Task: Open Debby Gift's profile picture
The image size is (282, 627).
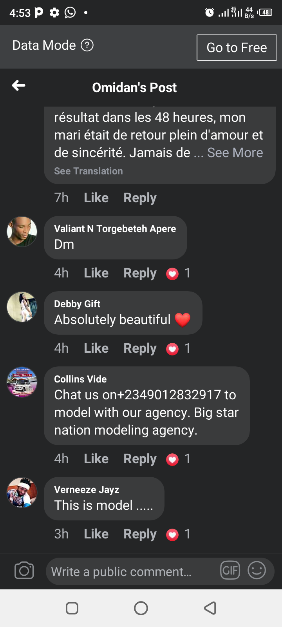Action: click(22, 307)
